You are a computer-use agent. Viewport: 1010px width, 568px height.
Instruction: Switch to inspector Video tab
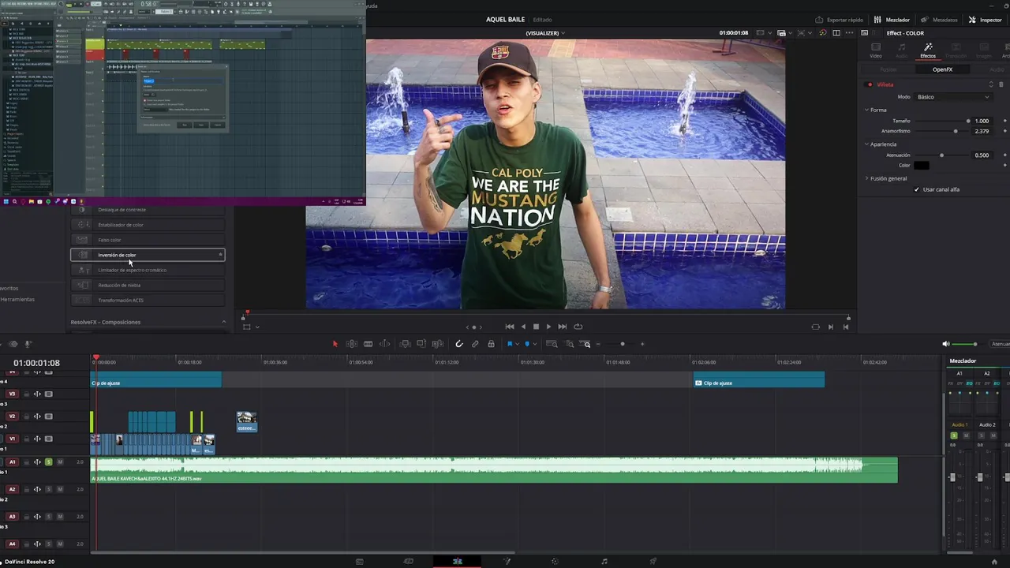pos(876,50)
